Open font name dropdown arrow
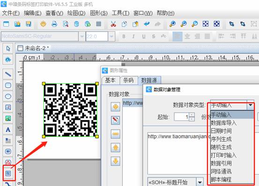The height and width of the screenshot is (186, 259). (x=82, y=36)
